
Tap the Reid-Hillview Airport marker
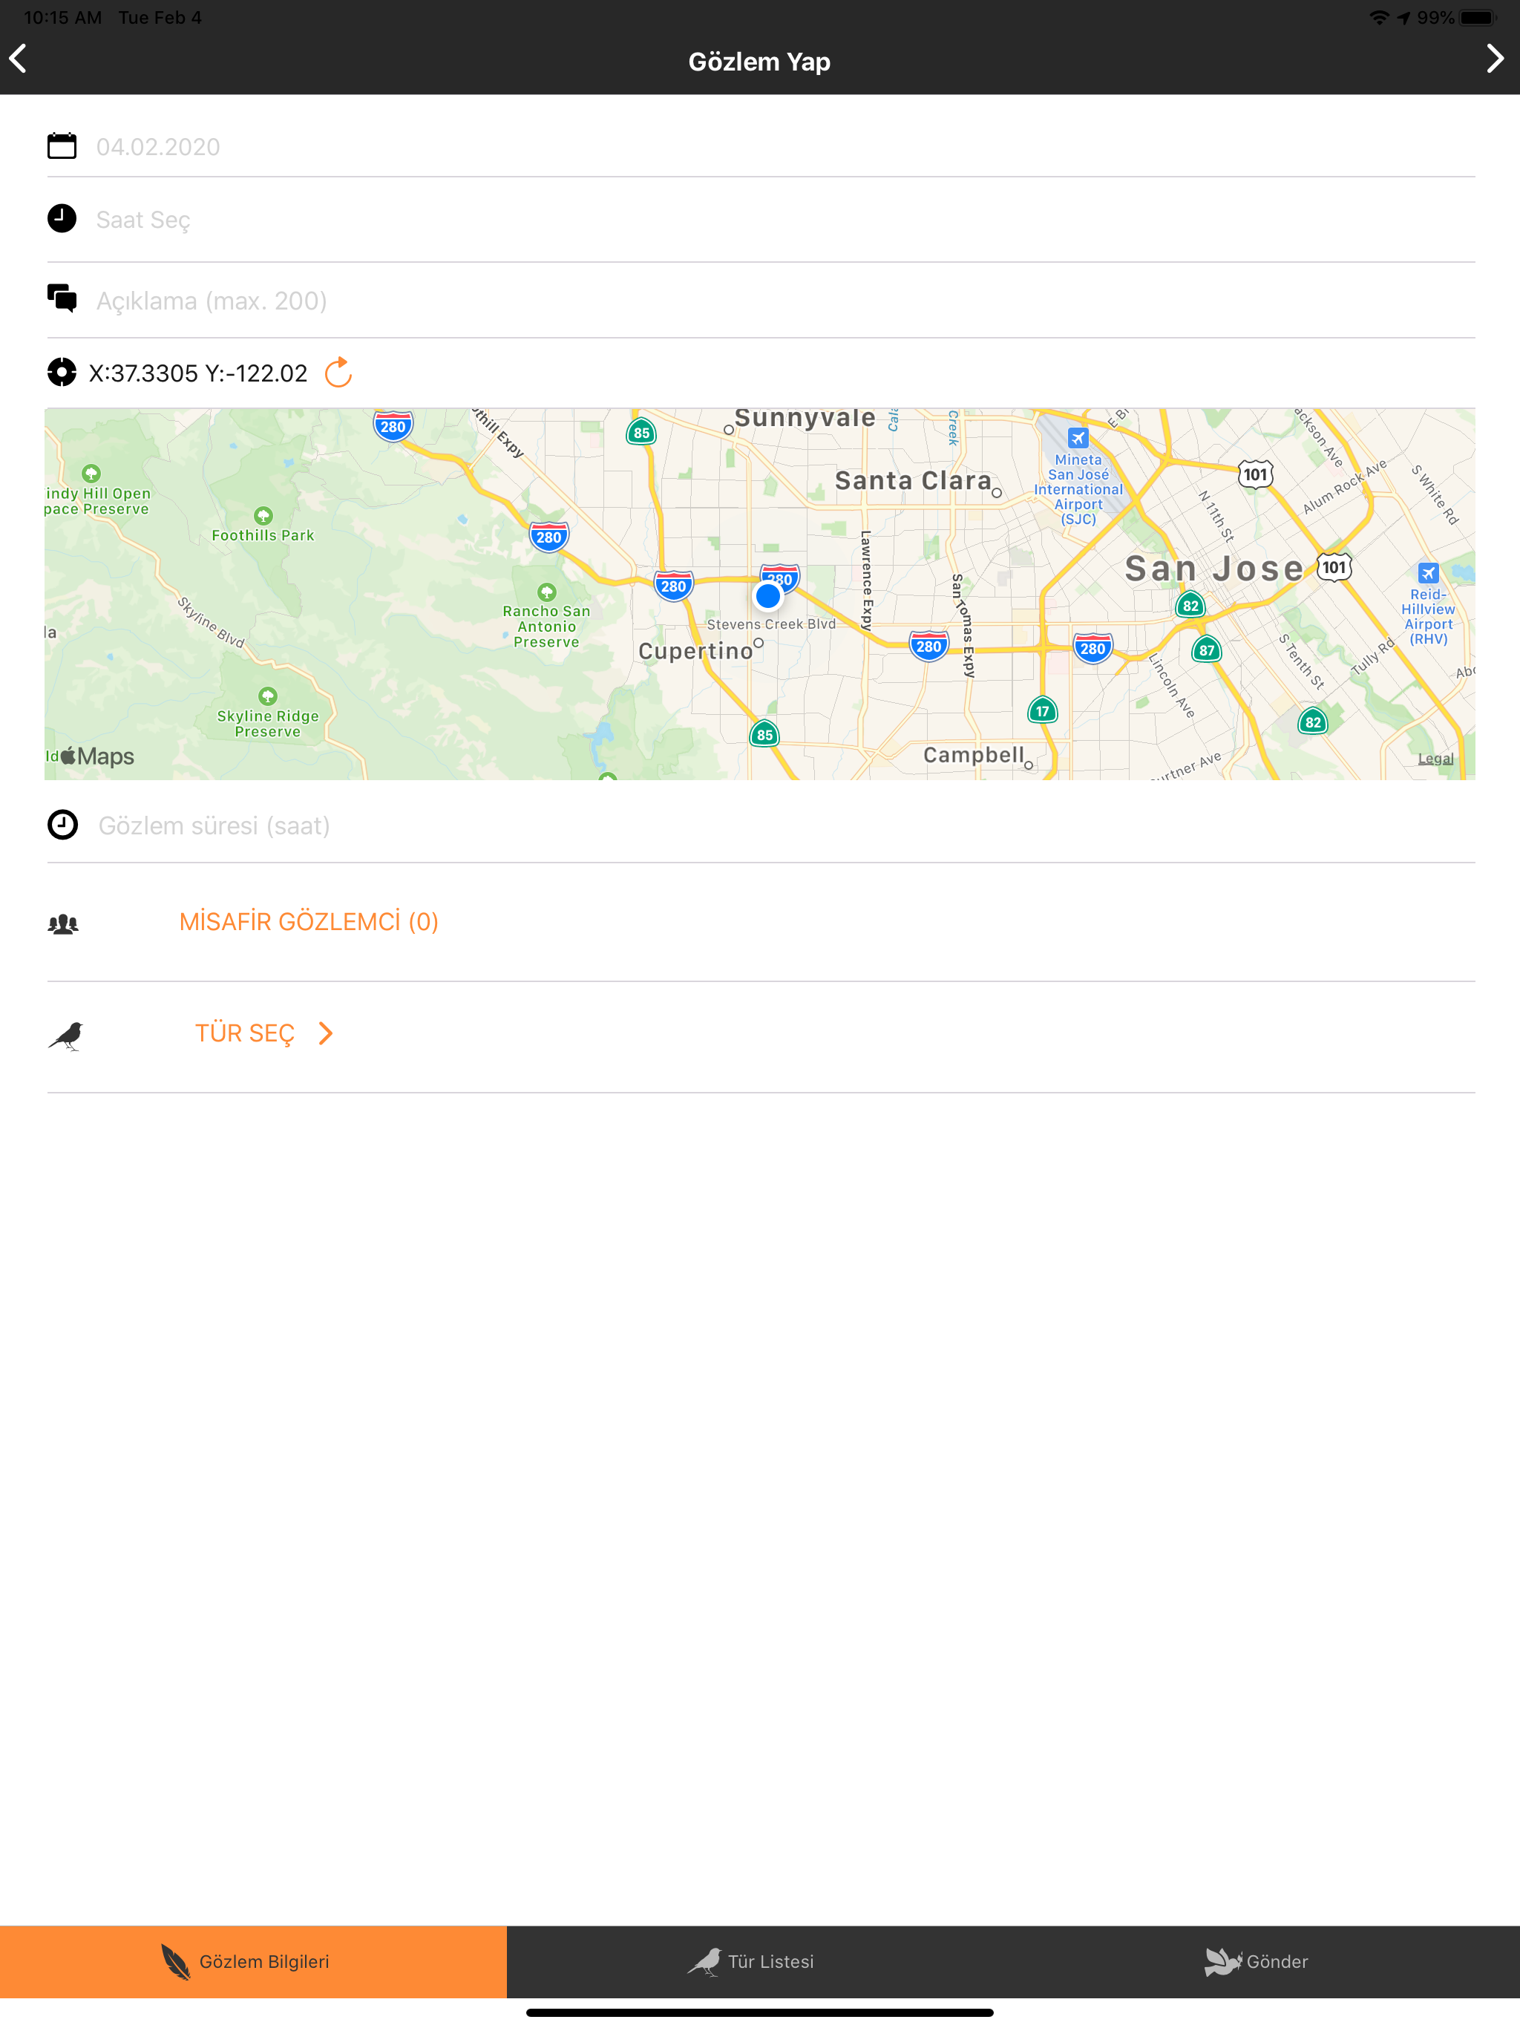tap(1427, 574)
